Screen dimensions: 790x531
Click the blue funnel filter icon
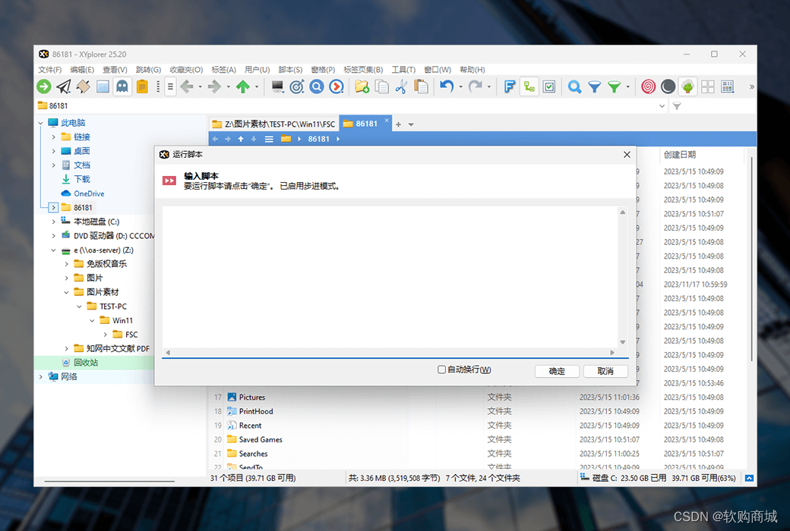point(595,86)
